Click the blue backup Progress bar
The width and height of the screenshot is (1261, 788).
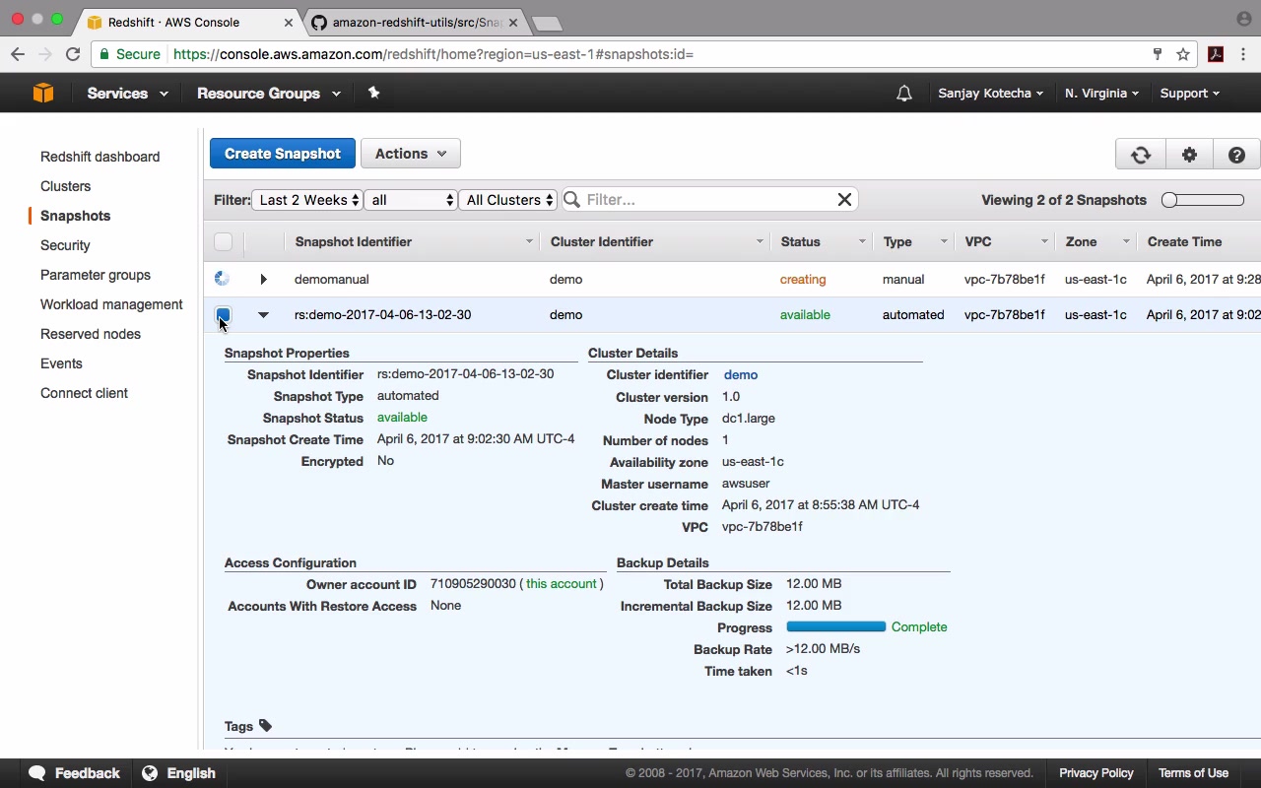(836, 626)
